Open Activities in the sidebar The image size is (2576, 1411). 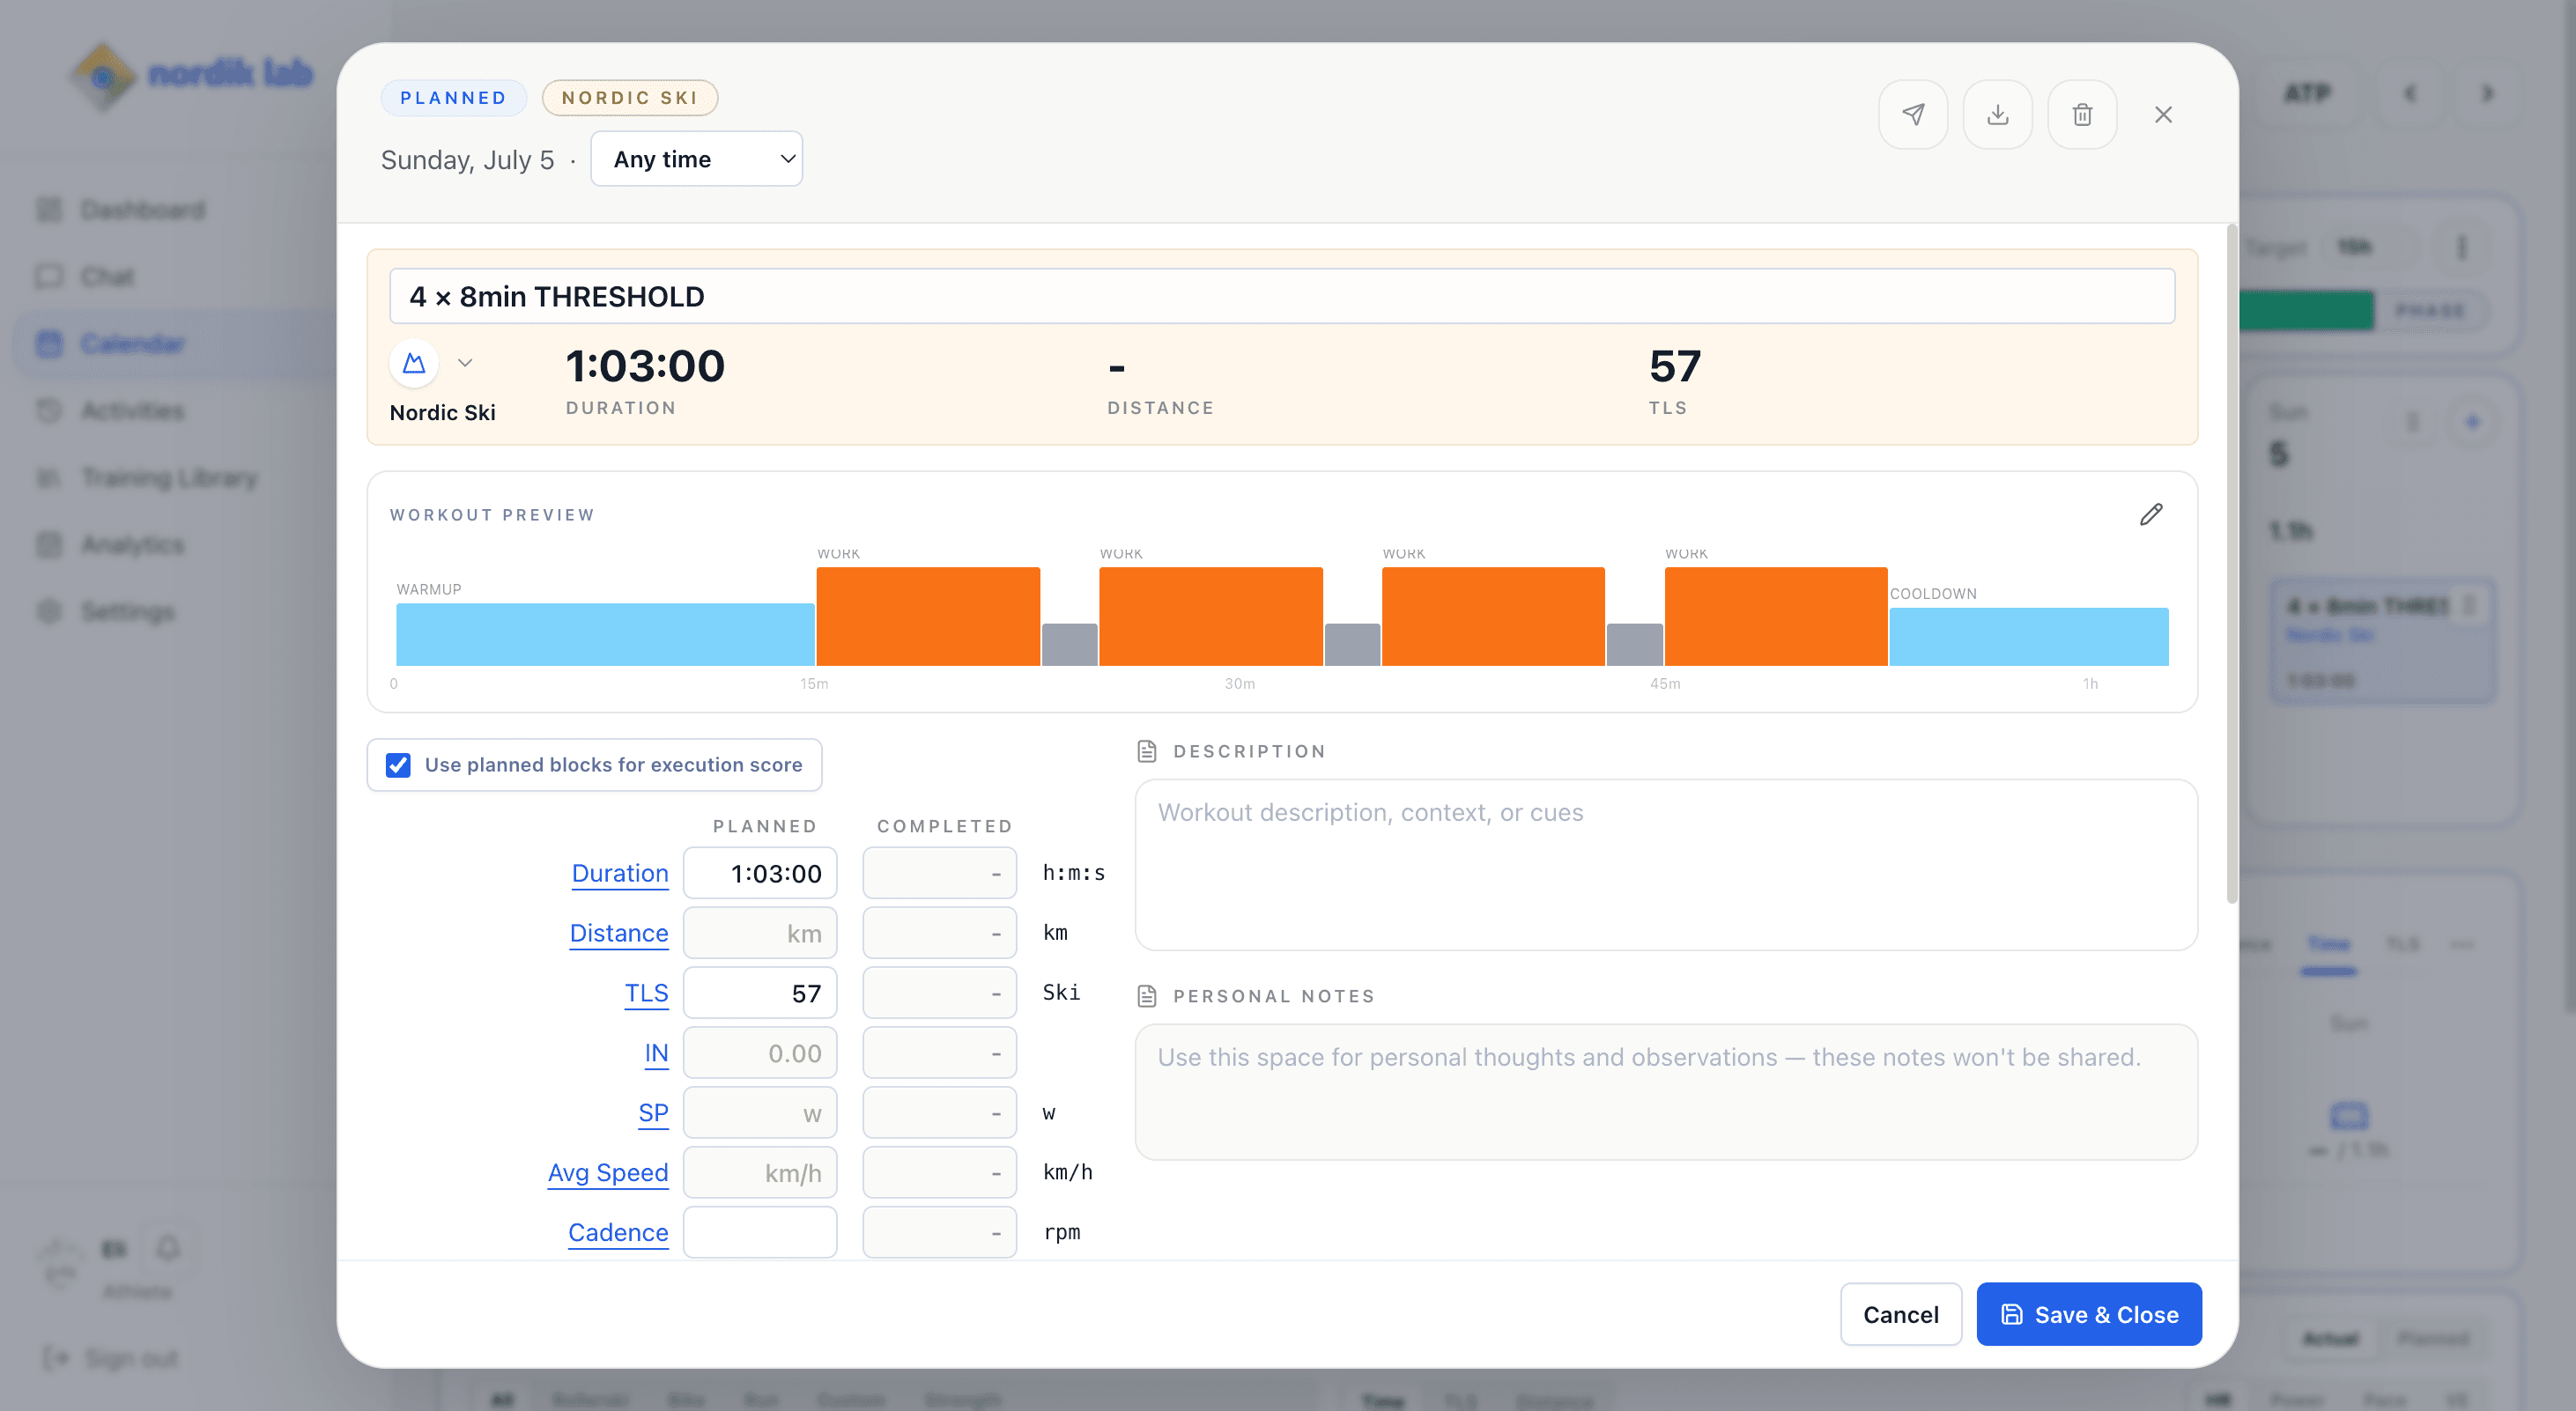point(133,410)
